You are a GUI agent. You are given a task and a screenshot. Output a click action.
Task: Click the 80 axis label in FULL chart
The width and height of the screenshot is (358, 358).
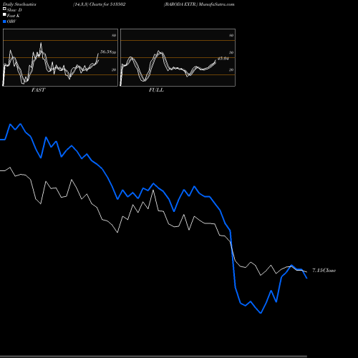click(231, 36)
